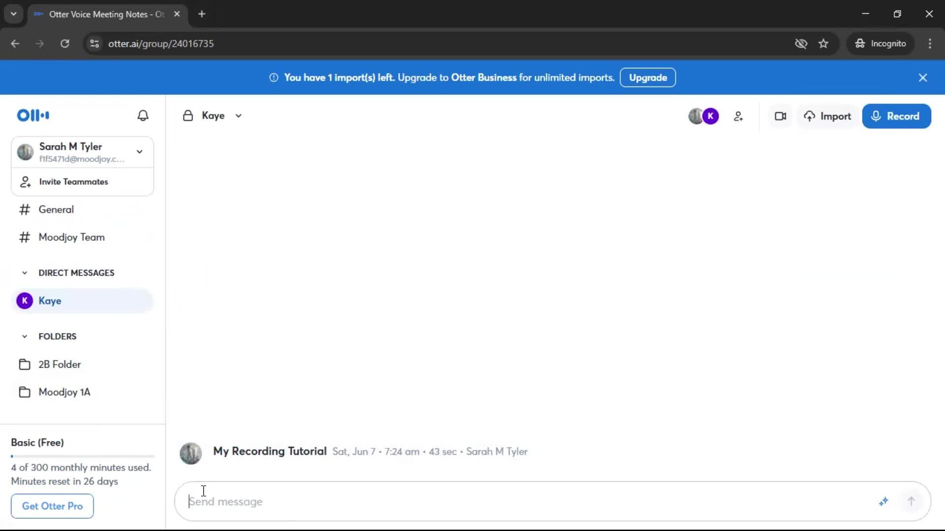945x531 pixels.
Task: Click the 2B Folder icon
Action: click(x=25, y=365)
